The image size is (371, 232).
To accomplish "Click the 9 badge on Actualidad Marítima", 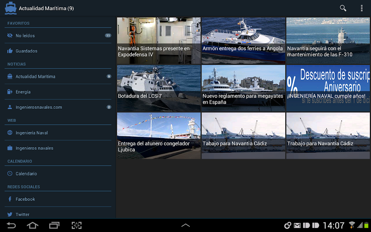I will tap(109, 76).
